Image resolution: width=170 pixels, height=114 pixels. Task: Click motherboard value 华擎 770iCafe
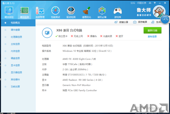77,64
